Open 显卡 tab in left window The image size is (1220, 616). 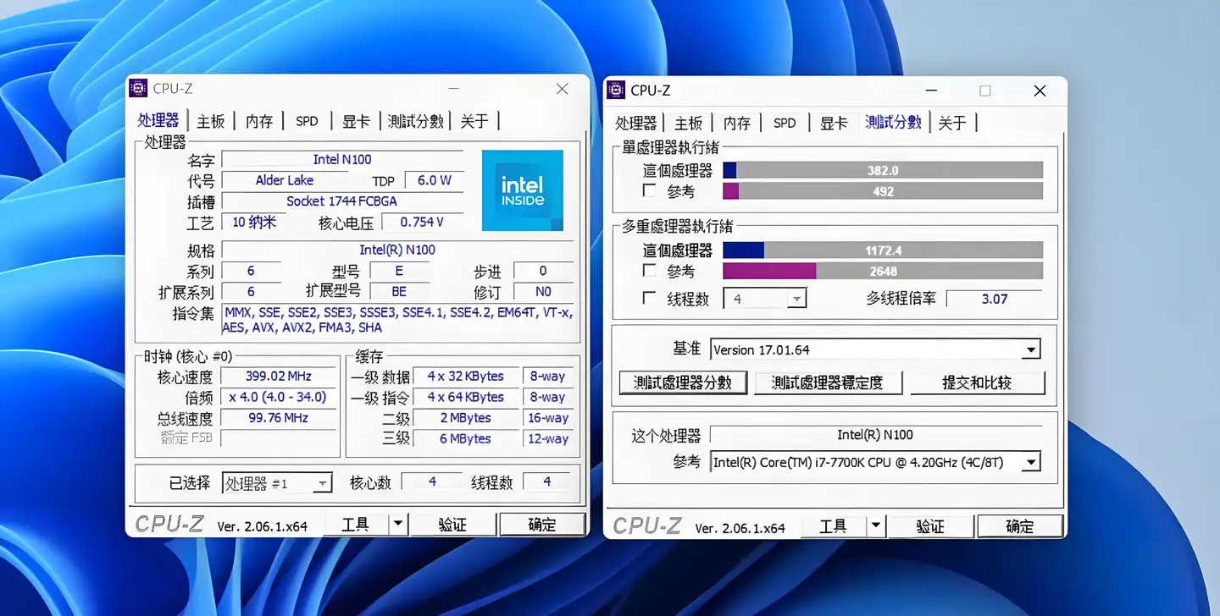tap(356, 121)
